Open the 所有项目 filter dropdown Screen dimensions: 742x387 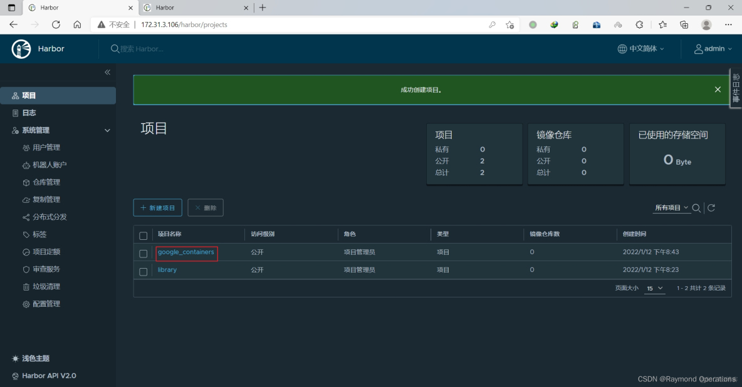pyautogui.click(x=671, y=208)
